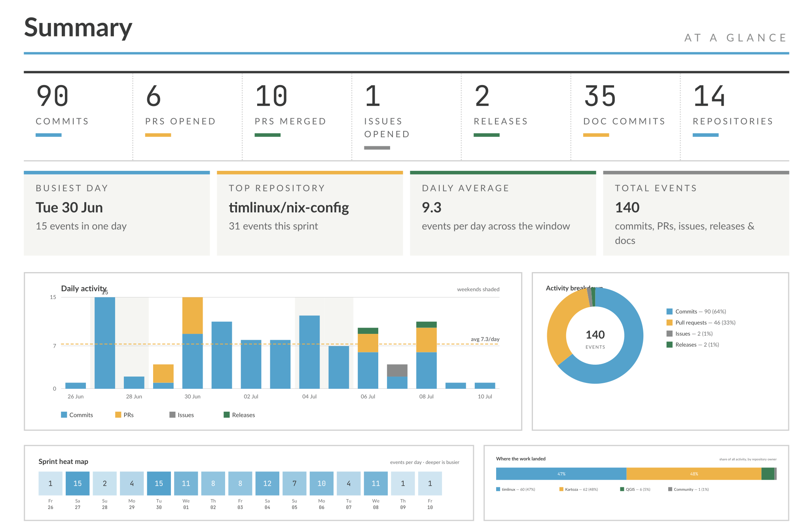The width and height of the screenshot is (802, 530).
Task: Click the orange 48% Kartoza bar segment
Action: (x=694, y=474)
